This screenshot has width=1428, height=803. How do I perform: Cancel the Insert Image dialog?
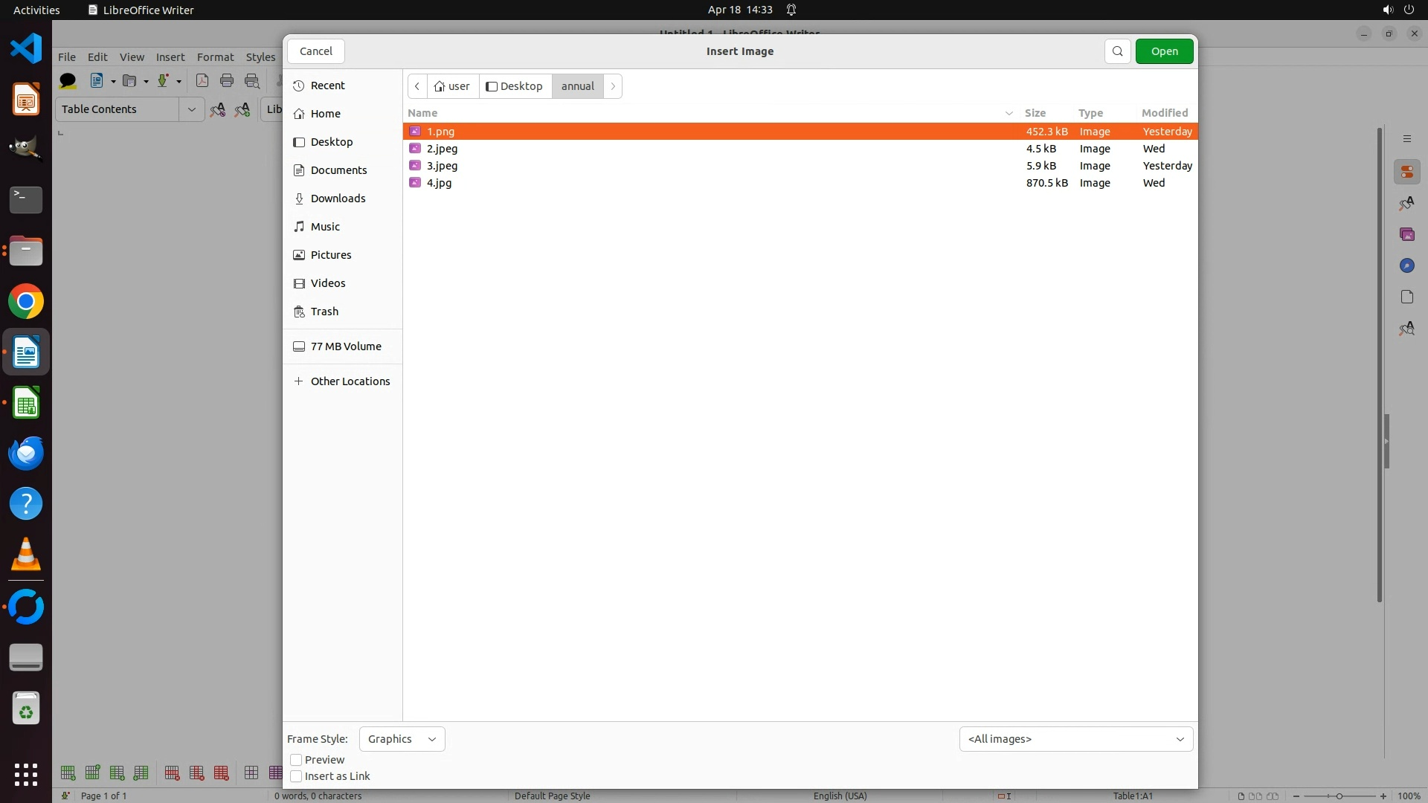(316, 51)
